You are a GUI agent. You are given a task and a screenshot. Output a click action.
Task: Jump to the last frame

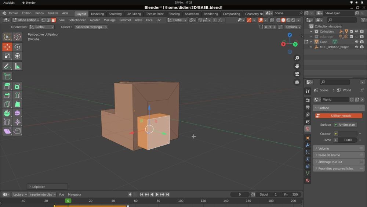tap(168, 194)
